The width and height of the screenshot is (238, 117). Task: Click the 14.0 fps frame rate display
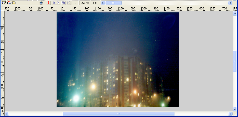(85, 3)
